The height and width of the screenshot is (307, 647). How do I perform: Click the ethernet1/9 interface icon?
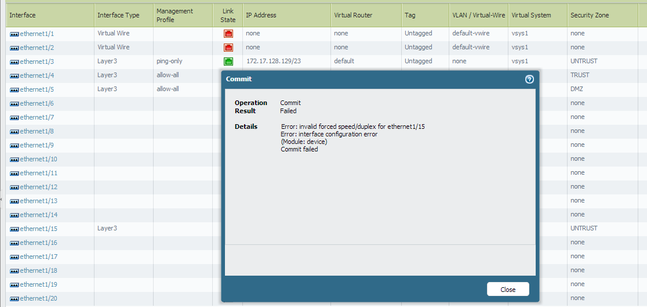point(14,146)
